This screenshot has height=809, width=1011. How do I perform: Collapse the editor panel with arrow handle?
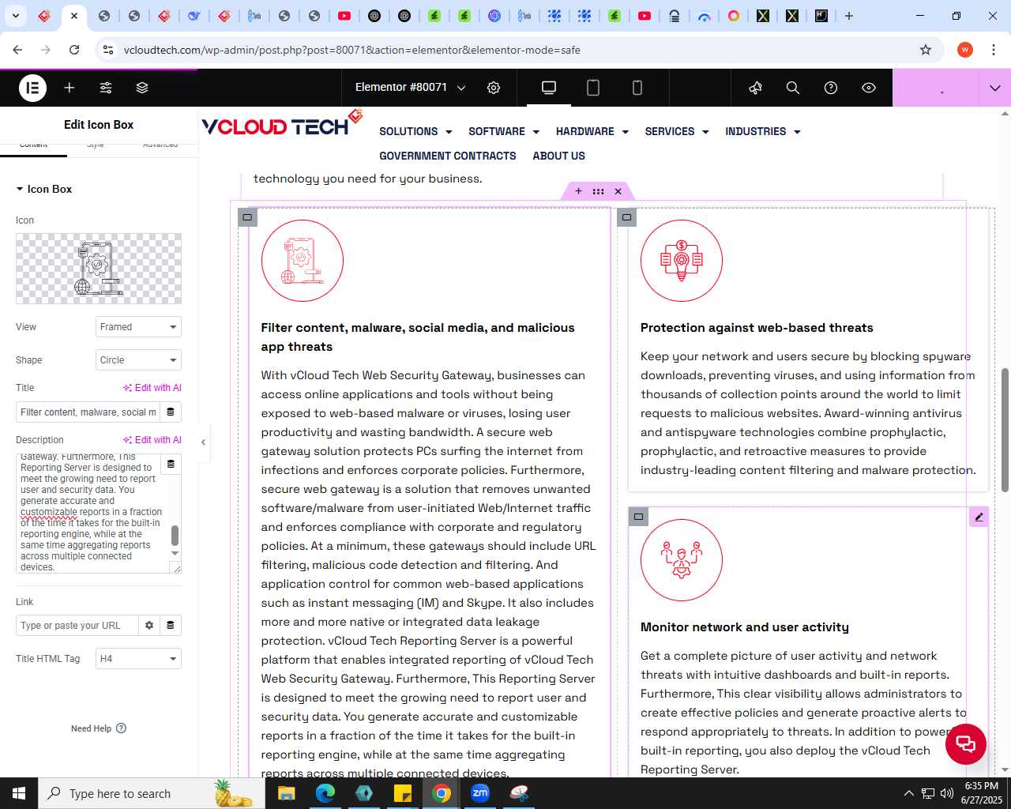pos(203,442)
